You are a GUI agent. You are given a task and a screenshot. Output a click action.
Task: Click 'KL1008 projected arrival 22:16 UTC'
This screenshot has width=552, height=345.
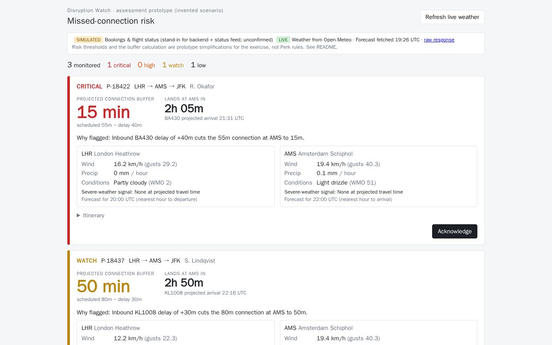(x=206, y=293)
